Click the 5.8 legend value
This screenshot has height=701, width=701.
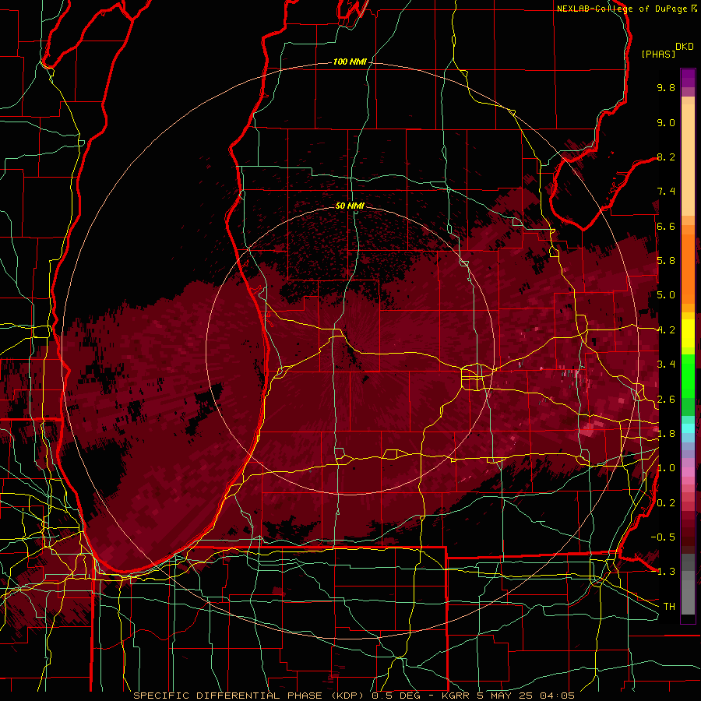666,261
